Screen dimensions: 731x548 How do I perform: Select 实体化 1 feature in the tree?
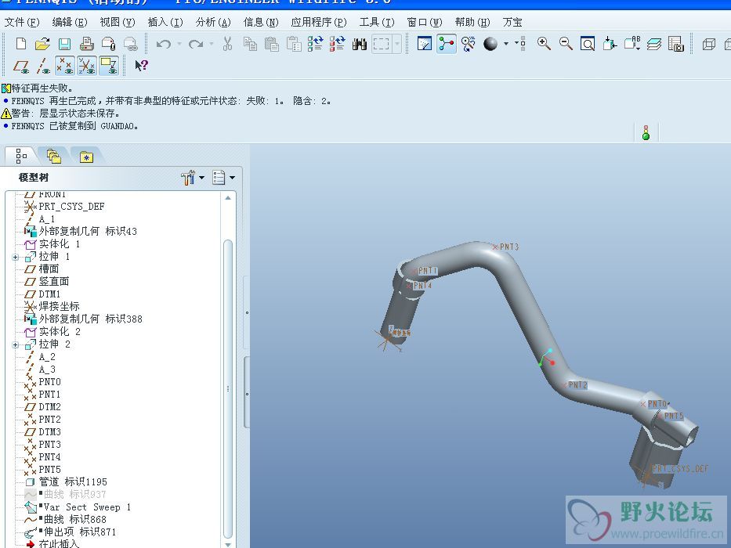tap(60, 243)
